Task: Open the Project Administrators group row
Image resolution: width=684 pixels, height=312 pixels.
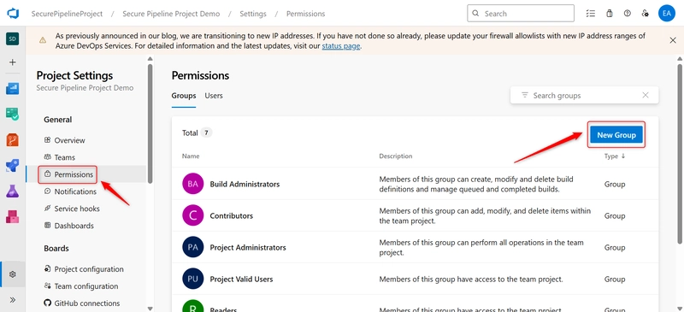Action: (415, 247)
